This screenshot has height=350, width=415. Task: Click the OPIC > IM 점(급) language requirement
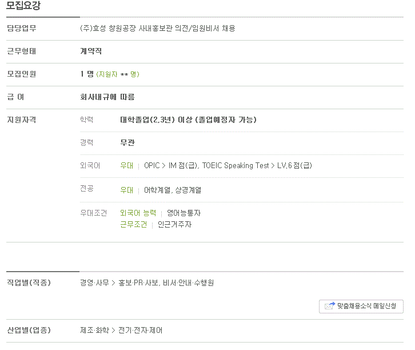[171, 166]
